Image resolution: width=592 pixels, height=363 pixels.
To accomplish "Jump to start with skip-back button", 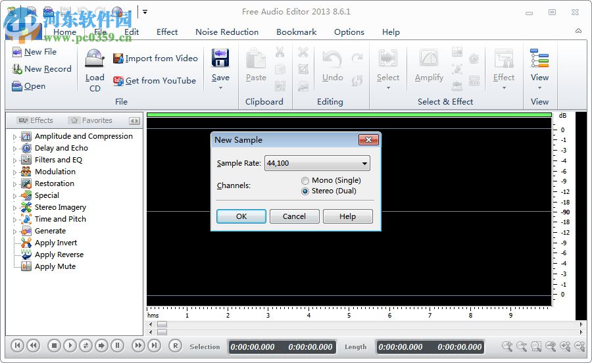I will pyautogui.click(x=17, y=345).
